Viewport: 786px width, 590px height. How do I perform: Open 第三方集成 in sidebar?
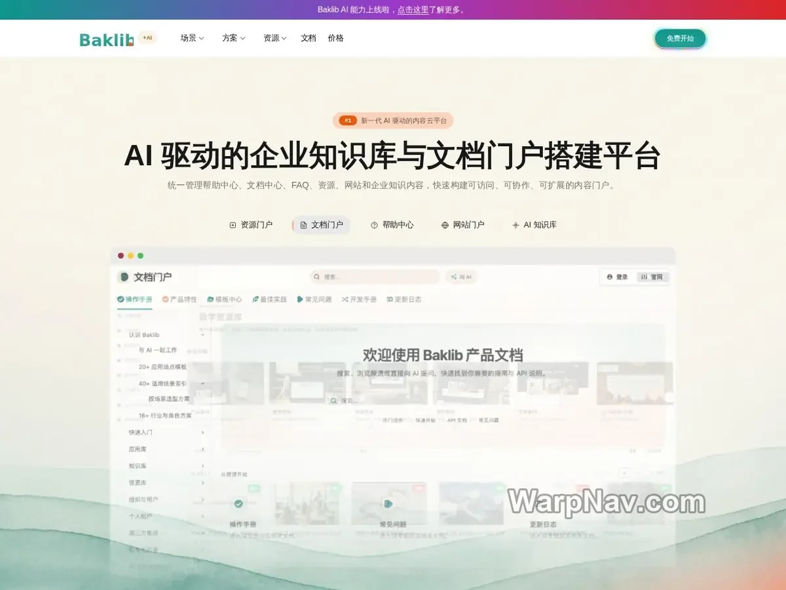pos(143,533)
